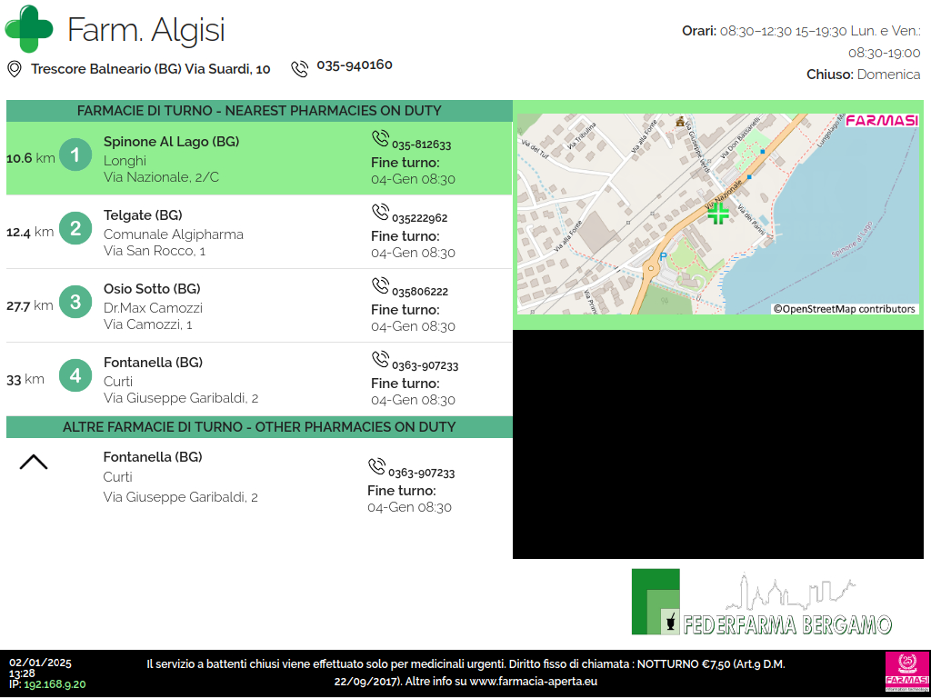This screenshot has height=698, width=931.
Task: Click the phone icon next to 035222962
Action: click(380, 213)
